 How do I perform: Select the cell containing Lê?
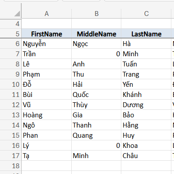tap(46, 64)
